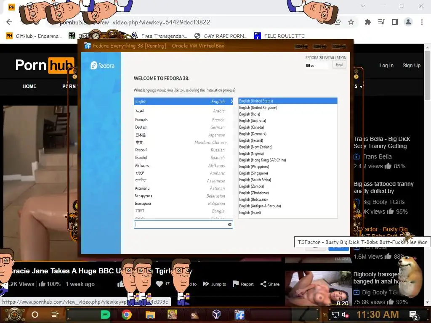Viewport: 431px width, 323px height.
Task: Select Mandarin Chinese in the language list
Action: [184, 143]
